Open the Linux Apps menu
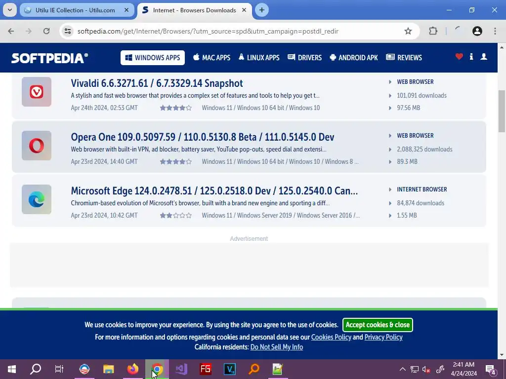Image resolution: width=506 pixels, height=379 pixels. (259, 58)
